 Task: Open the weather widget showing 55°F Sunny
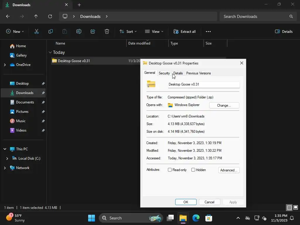point(15,218)
